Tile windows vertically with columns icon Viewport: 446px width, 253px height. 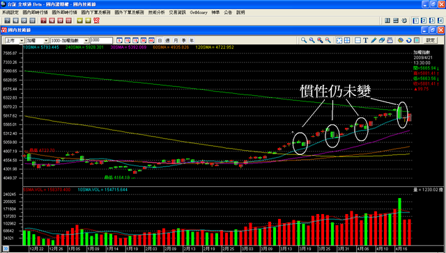click(387, 20)
